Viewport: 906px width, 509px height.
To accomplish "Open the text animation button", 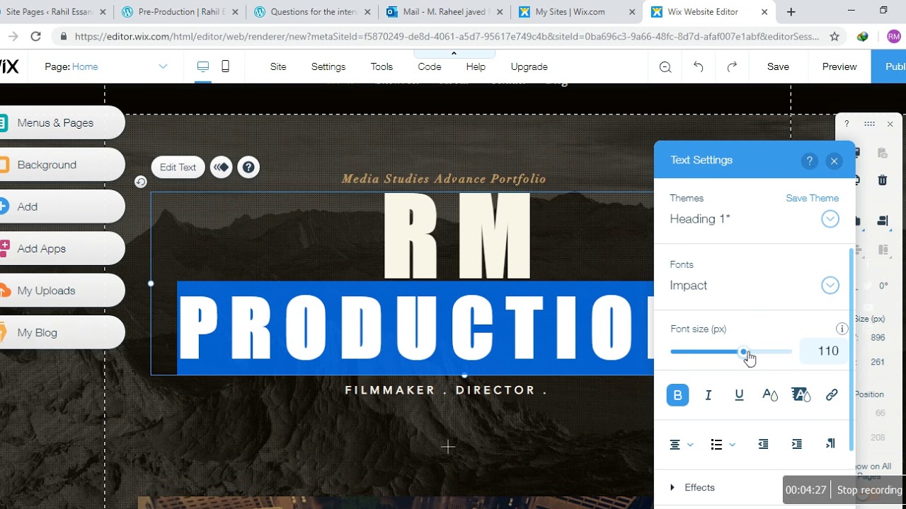I will 221,168.
